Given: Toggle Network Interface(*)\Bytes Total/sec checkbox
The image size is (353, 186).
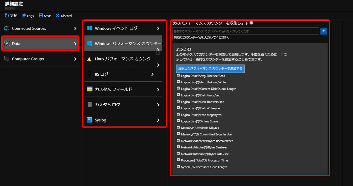Looking at the screenshot, I should click(x=179, y=153).
